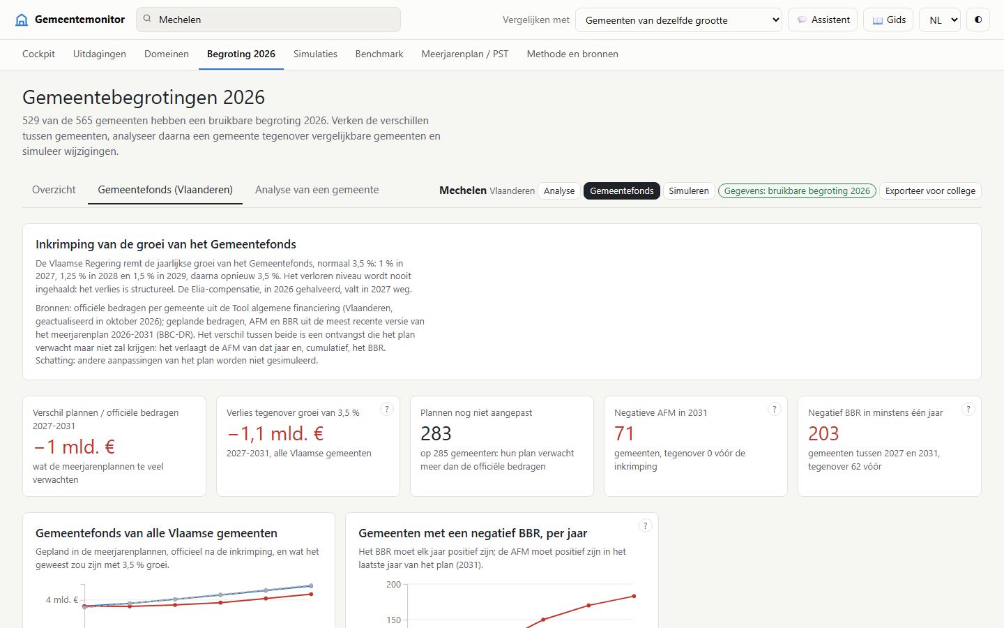This screenshot has width=1004, height=628.
Task: Click the Simuleren pill button
Action: pos(689,190)
